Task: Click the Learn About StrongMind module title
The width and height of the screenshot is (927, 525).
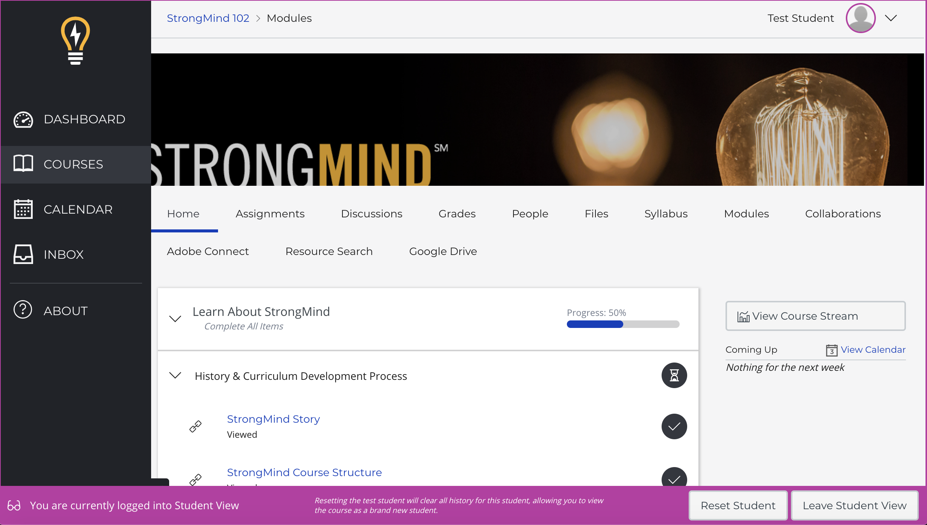Action: click(261, 312)
